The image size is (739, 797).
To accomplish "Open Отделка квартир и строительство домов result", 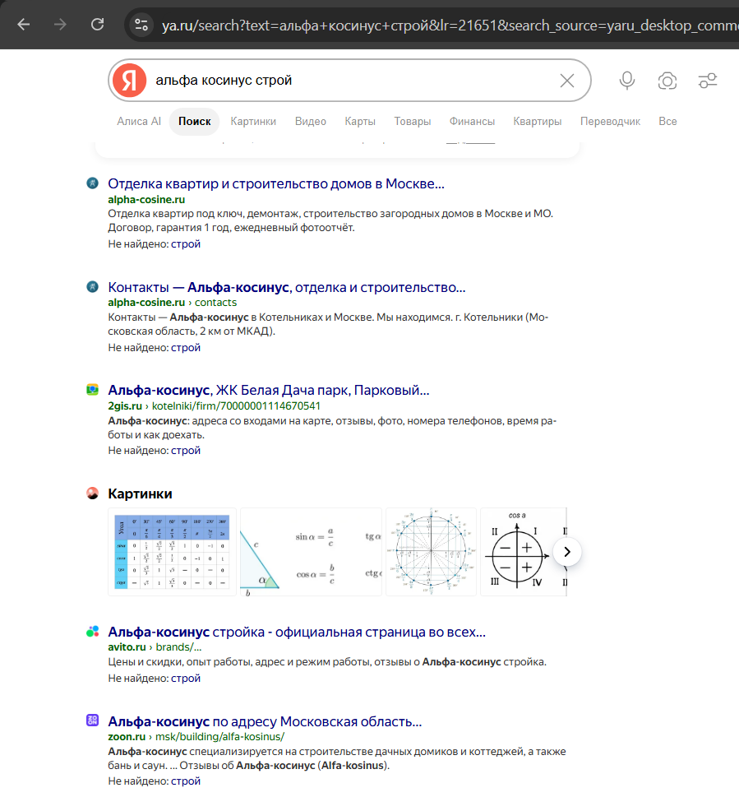I will 276,183.
